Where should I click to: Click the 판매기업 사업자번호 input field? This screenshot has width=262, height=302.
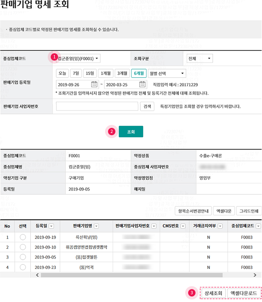point(97,107)
